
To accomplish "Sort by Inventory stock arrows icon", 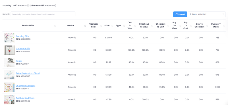I will 224,26.
